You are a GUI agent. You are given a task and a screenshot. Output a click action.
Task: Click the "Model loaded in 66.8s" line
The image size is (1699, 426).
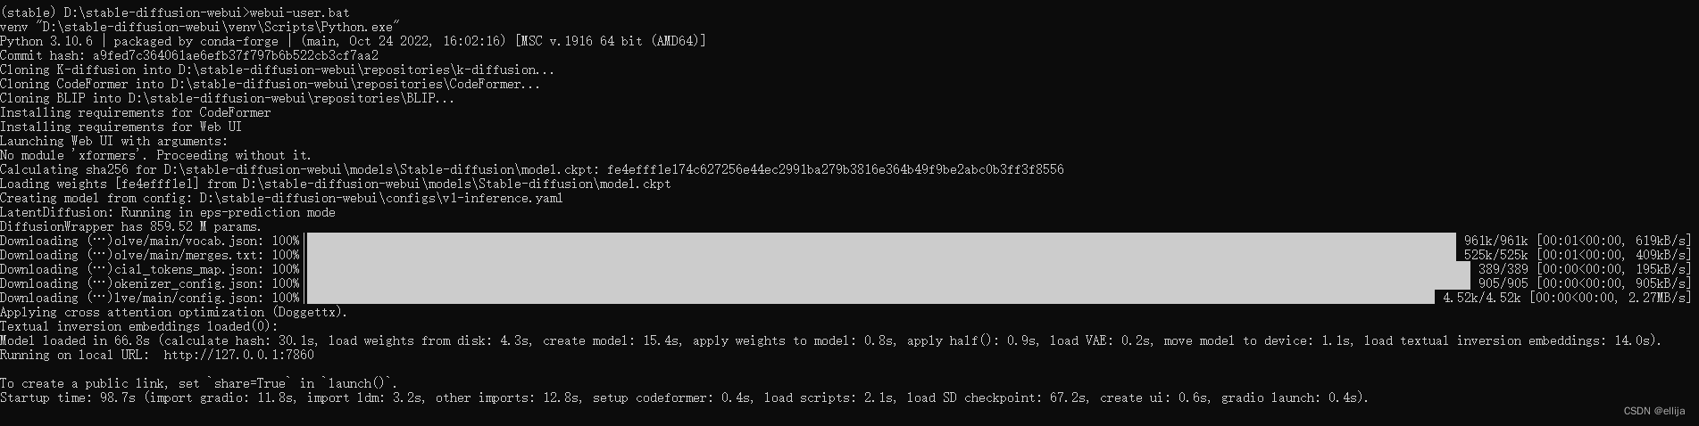[x=830, y=340]
